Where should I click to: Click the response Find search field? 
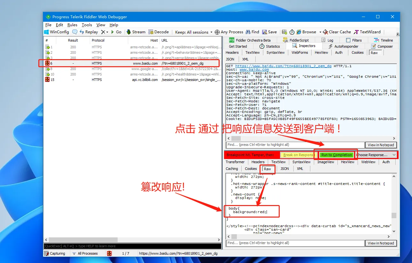coord(295,243)
